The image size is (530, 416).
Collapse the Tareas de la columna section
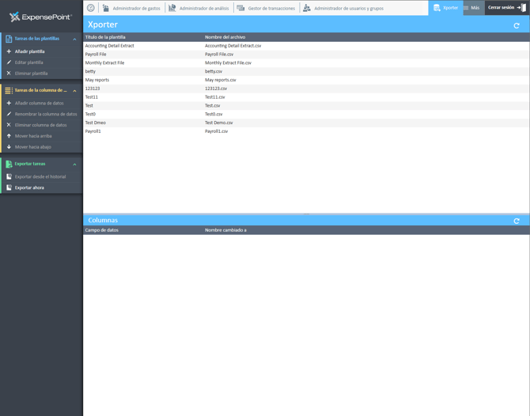[74, 91]
